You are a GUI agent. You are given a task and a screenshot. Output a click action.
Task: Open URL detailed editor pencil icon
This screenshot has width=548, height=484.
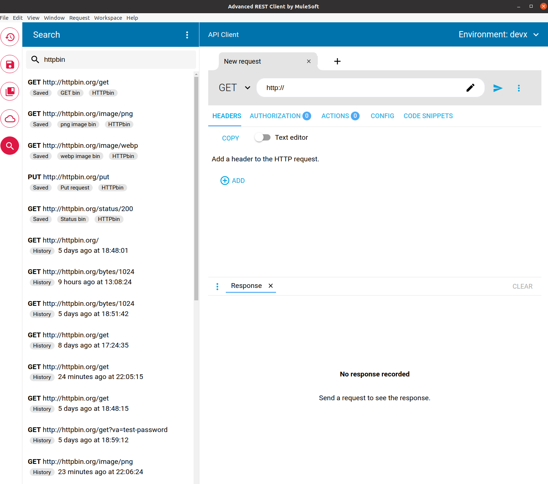click(x=470, y=88)
